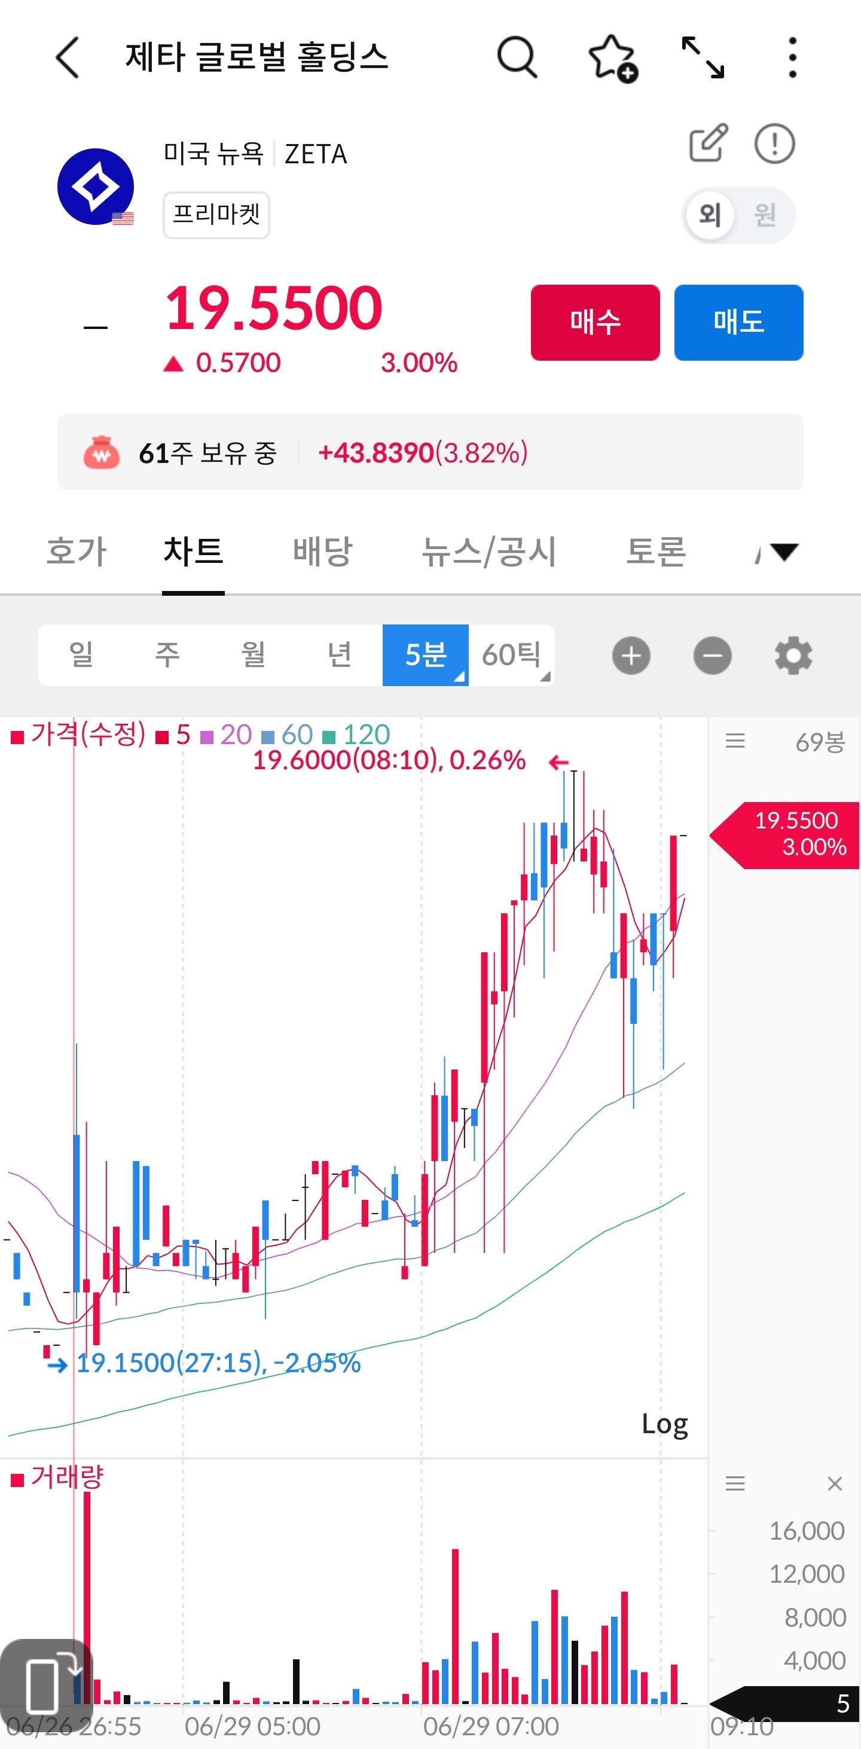This screenshot has width=861, height=1749.
Task: Expand chart to fullscreen arrows icon
Action: point(703,57)
